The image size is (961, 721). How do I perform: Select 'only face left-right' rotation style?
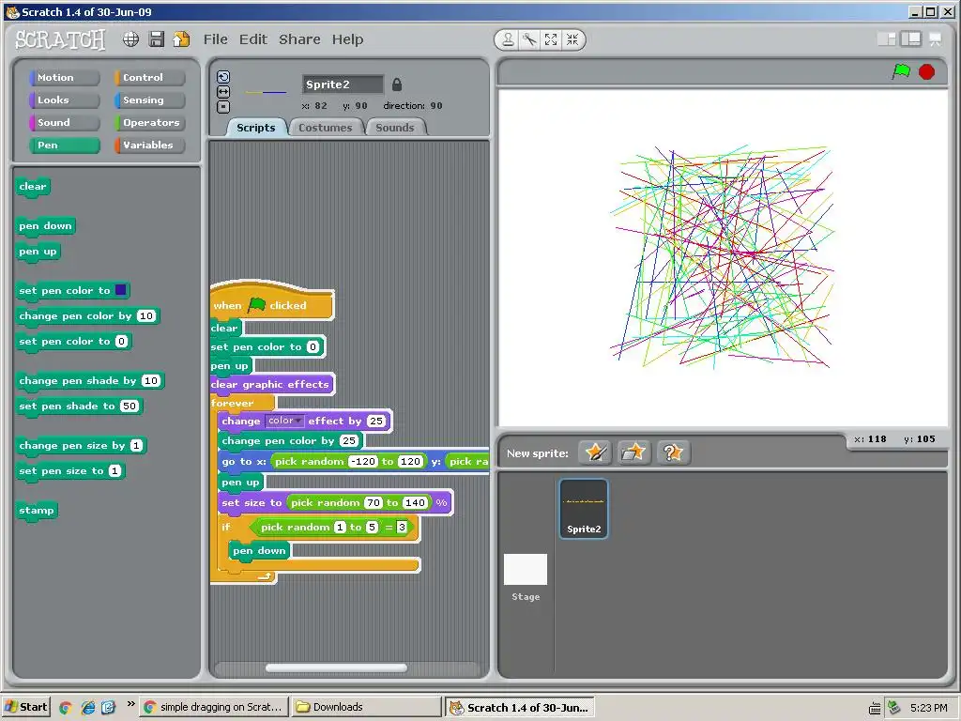223,92
